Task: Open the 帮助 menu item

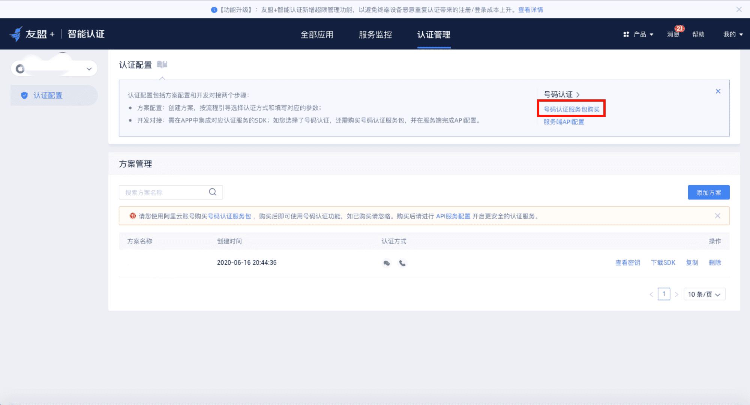Action: pos(698,34)
